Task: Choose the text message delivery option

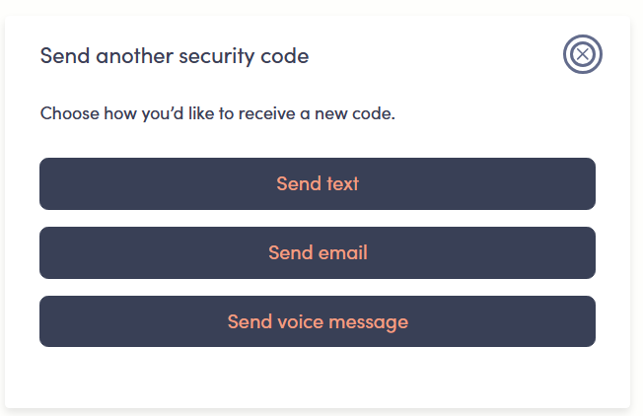Action: tap(318, 183)
